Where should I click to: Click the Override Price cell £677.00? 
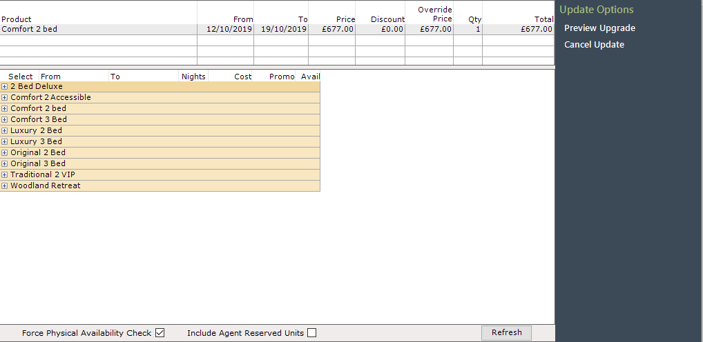point(429,30)
